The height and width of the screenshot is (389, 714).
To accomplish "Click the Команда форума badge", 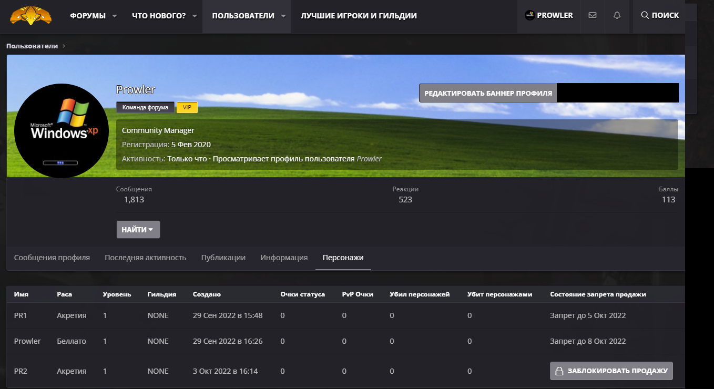I will (145, 107).
